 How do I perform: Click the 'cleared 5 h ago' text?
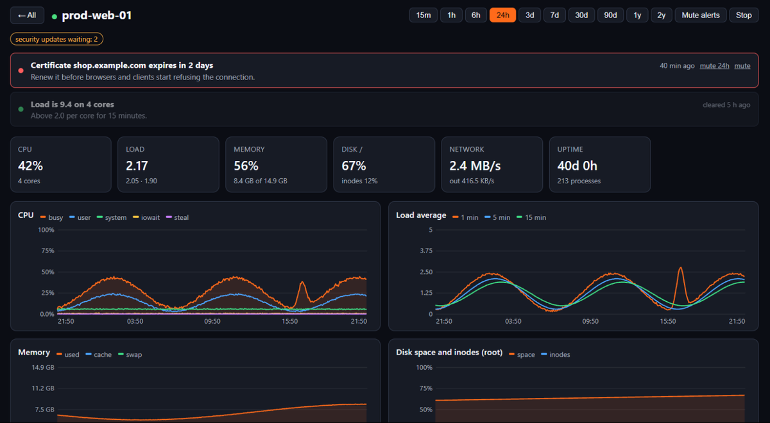pyautogui.click(x=726, y=105)
